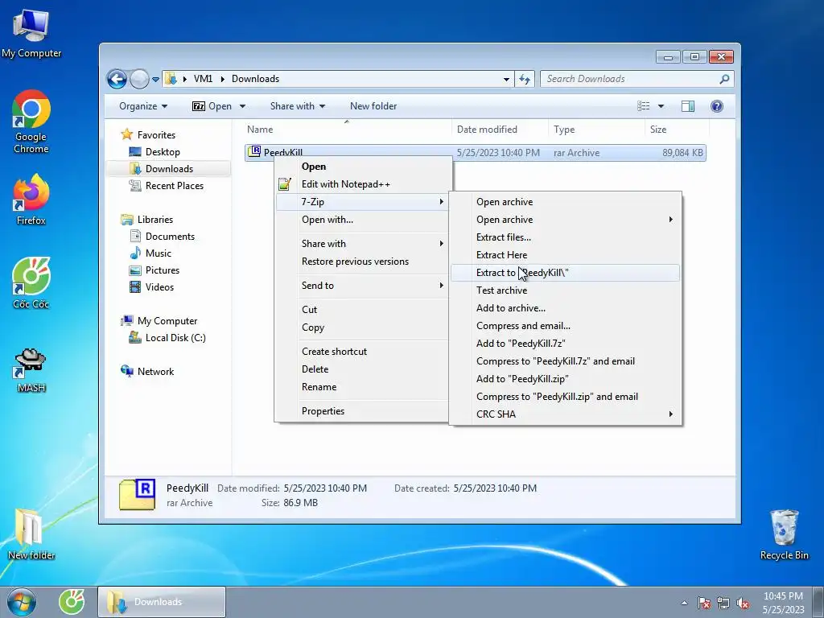
Task: Choose Rename in context menu
Action: 363,387
